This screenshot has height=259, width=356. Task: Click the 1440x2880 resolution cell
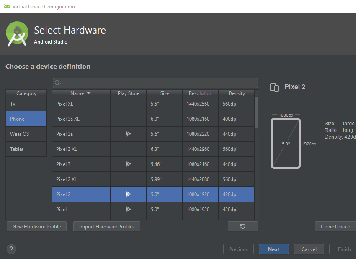click(x=201, y=179)
